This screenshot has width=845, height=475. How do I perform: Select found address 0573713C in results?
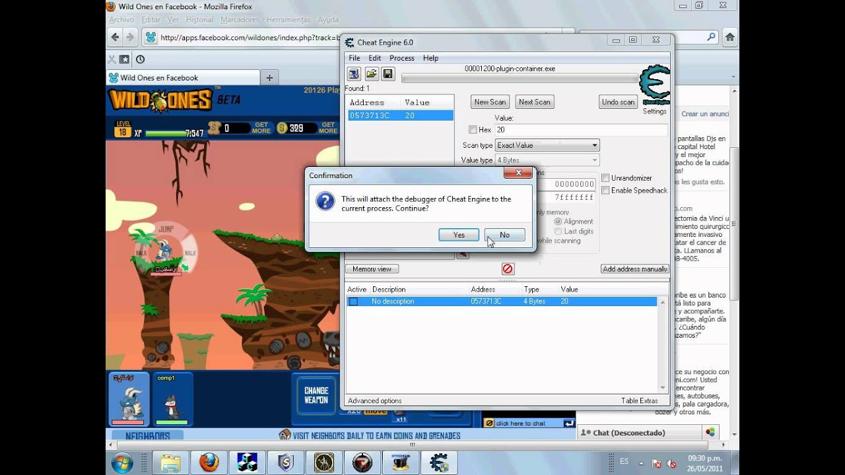point(400,115)
